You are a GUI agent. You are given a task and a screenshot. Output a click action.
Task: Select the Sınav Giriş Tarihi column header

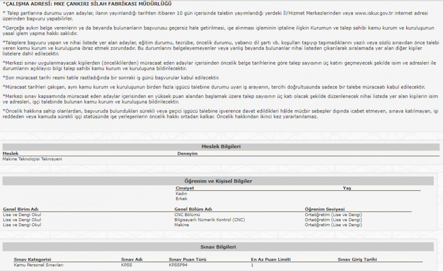click(358, 259)
